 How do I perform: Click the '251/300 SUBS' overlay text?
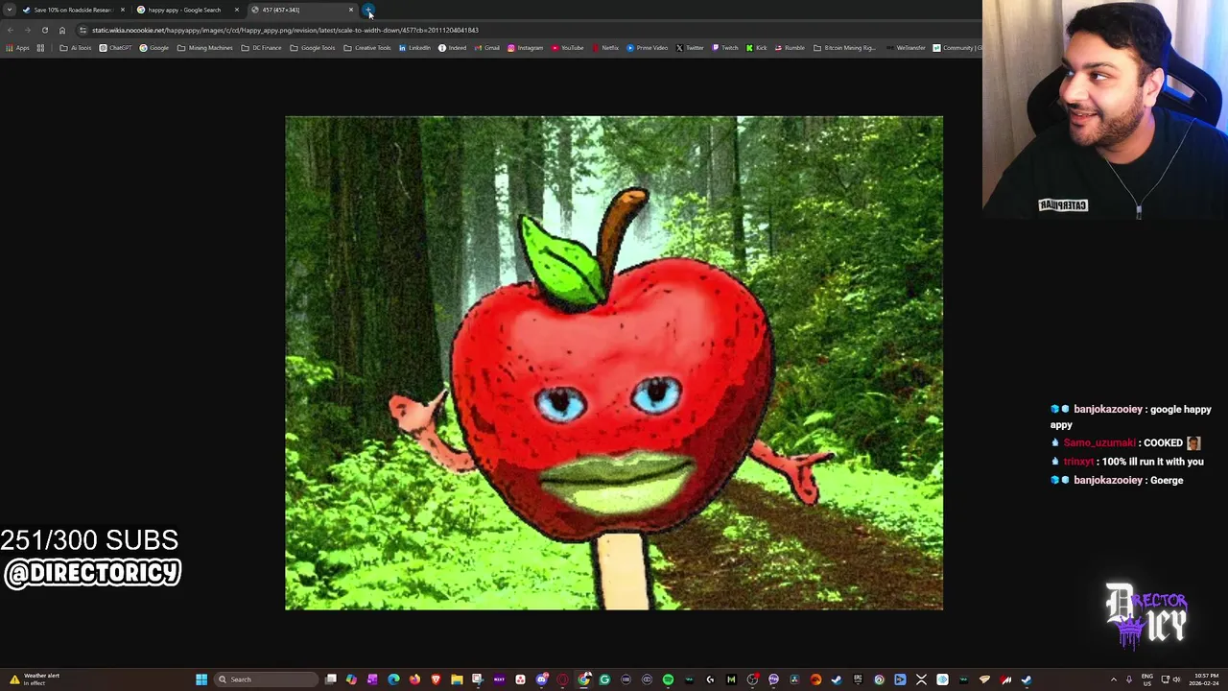click(x=89, y=540)
